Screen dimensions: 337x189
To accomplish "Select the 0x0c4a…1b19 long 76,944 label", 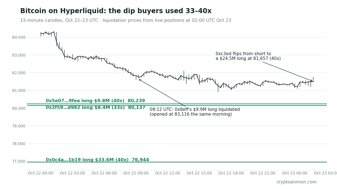I will pyautogui.click(x=97, y=160).
